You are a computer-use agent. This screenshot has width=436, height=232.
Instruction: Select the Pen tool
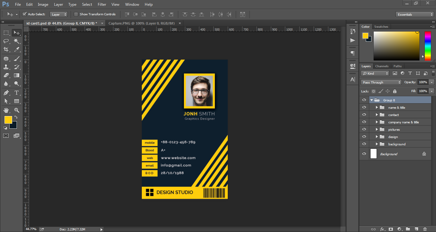point(6,93)
